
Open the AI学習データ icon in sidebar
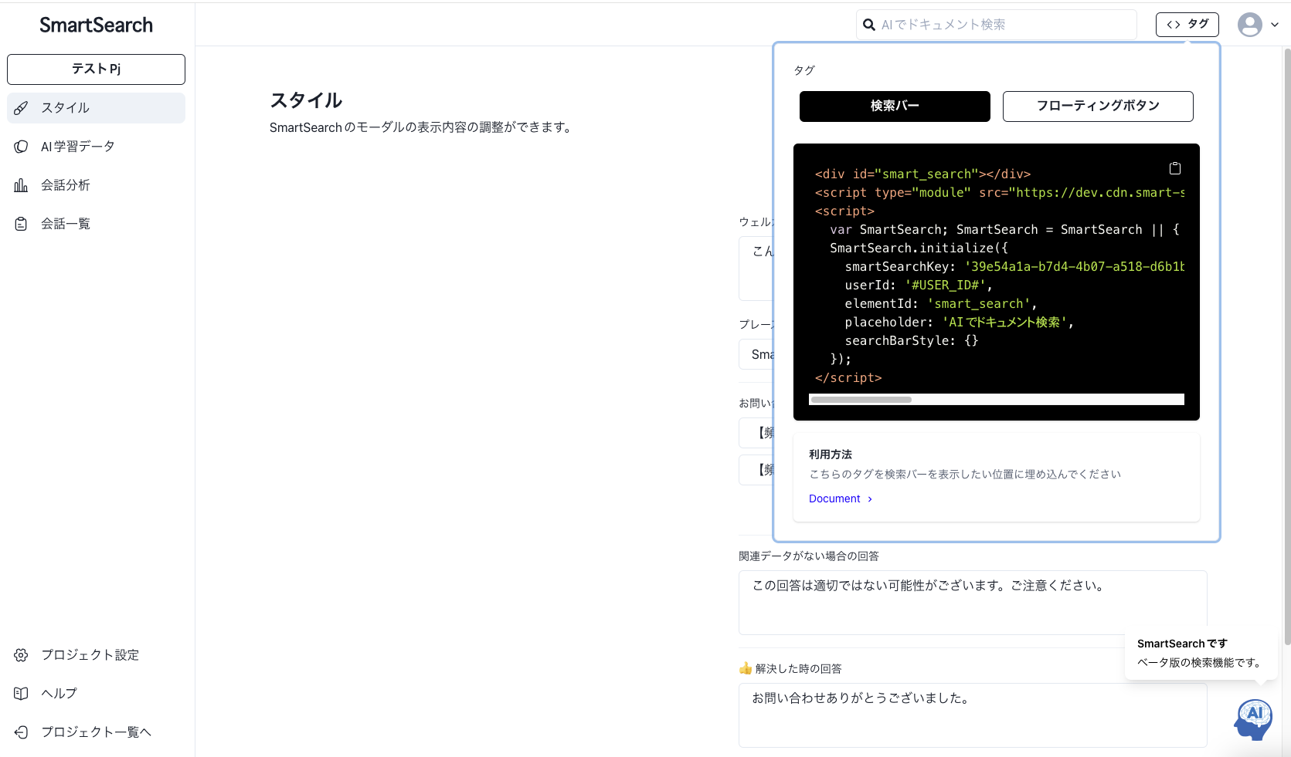click(x=21, y=147)
